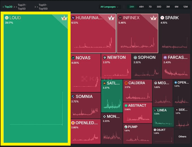Click the INFINEX tile title
The height and width of the screenshot is (147, 192).
131,18
